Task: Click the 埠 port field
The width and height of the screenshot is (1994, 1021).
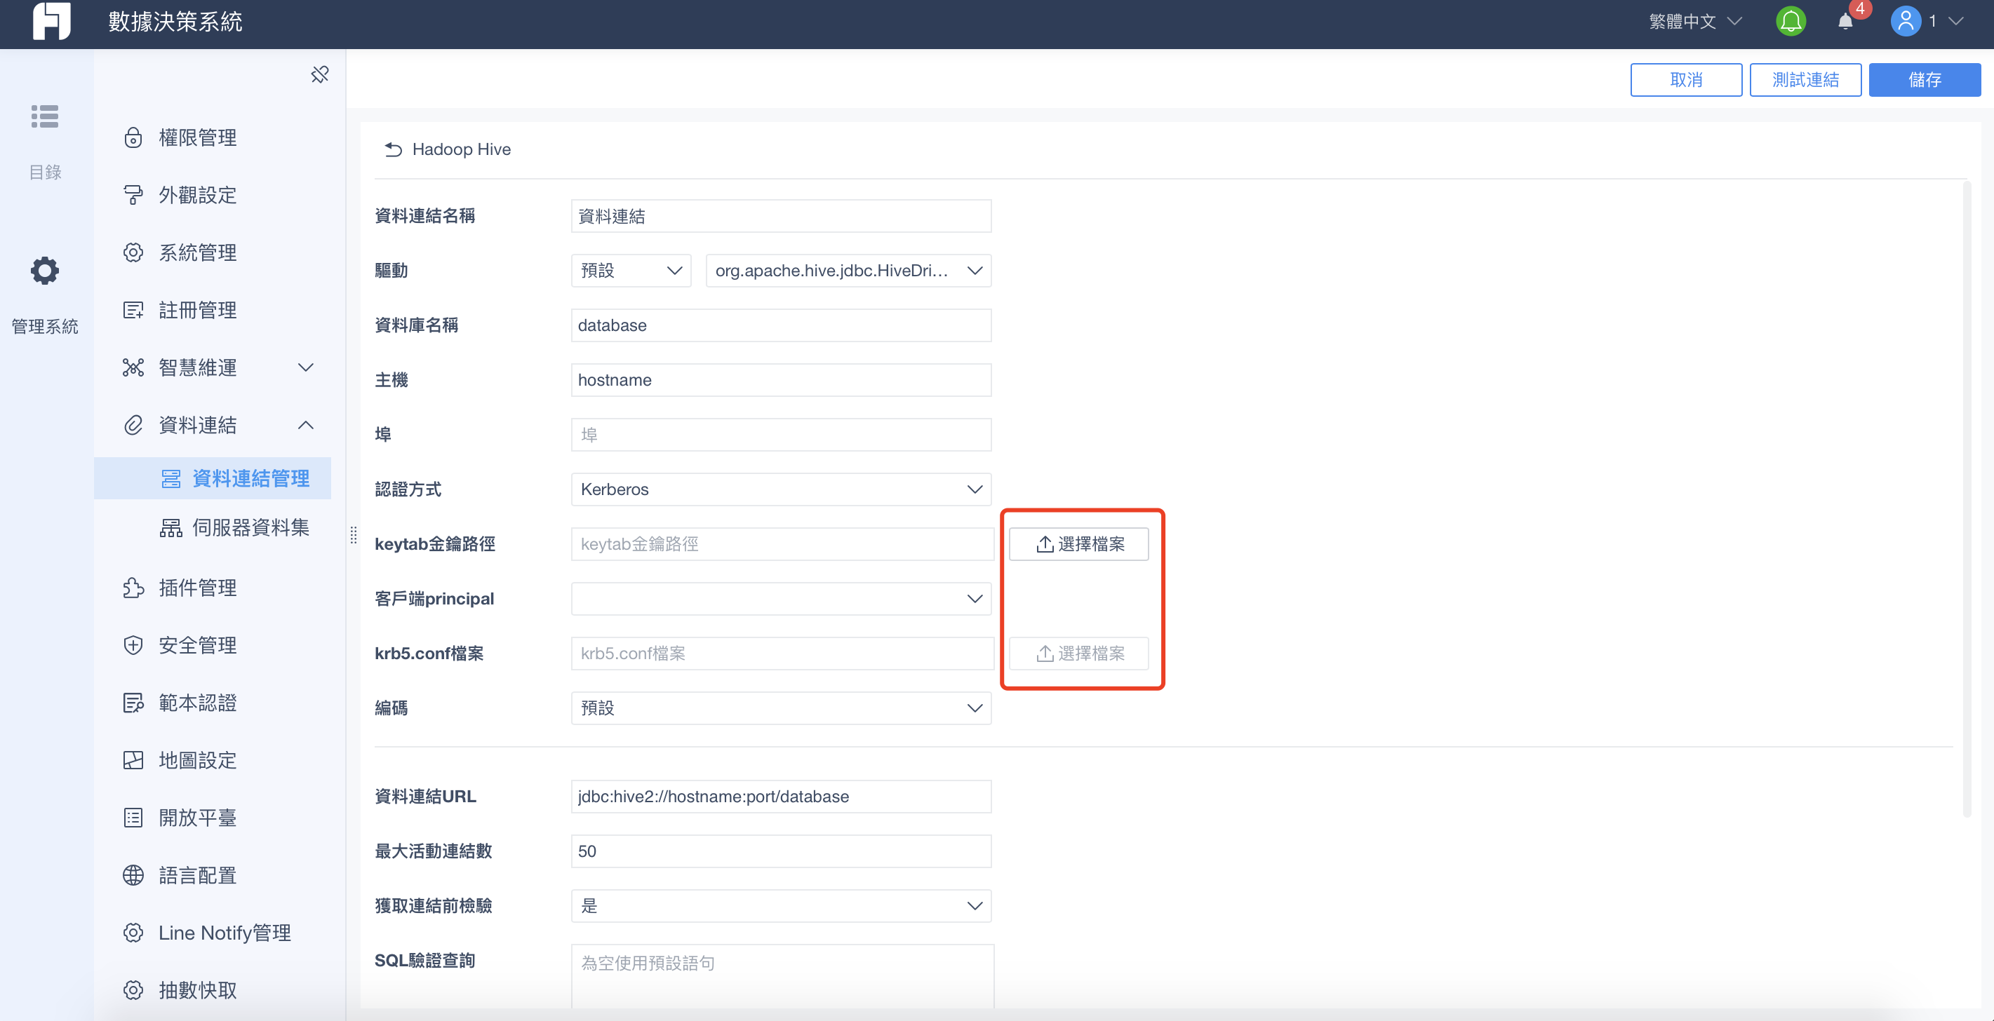Action: click(781, 435)
